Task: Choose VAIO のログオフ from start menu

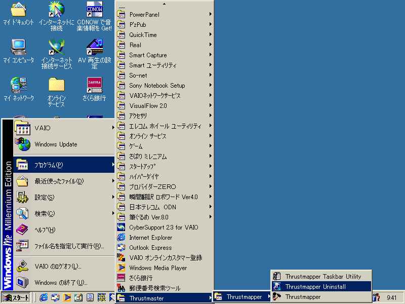Action: point(64,267)
